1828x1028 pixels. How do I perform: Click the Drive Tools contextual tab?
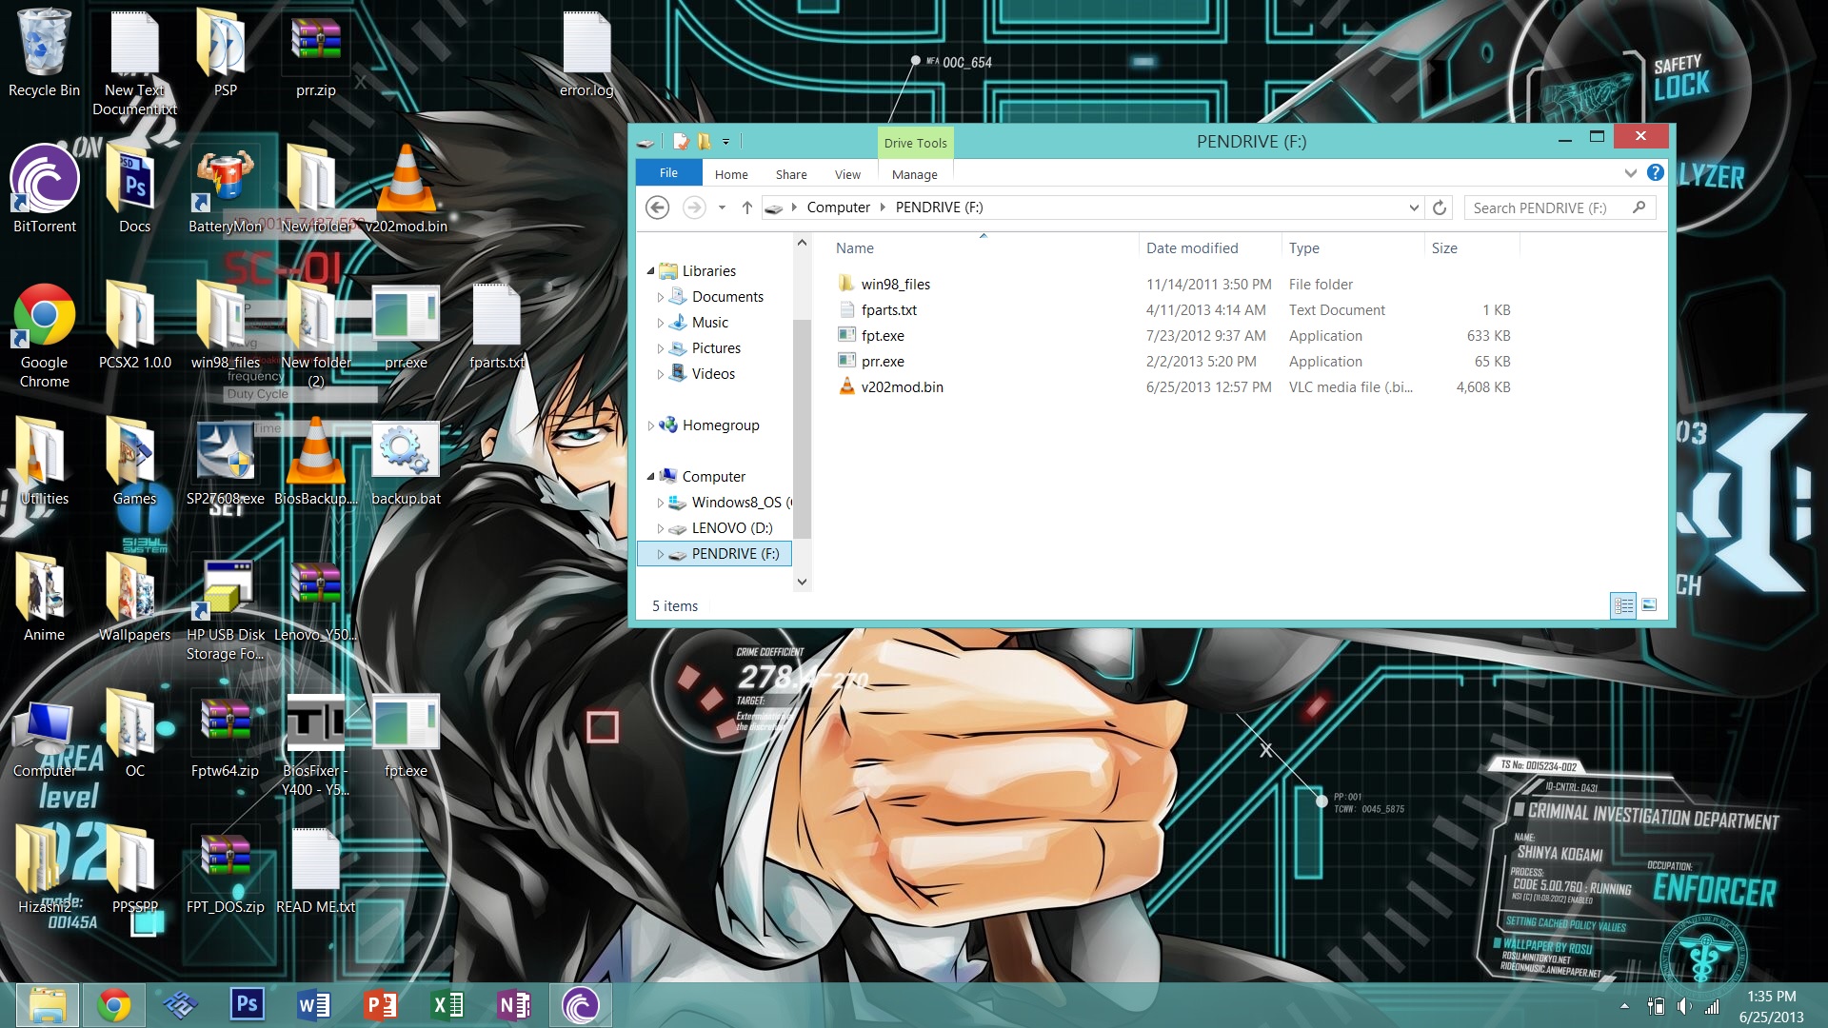[915, 143]
